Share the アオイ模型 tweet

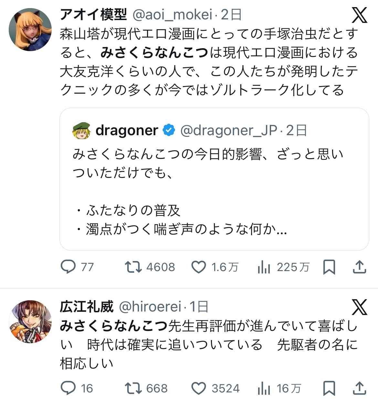pyautogui.click(x=359, y=267)
